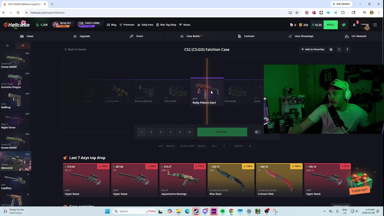Go to the User Giveaways tab

coord(301,36)
